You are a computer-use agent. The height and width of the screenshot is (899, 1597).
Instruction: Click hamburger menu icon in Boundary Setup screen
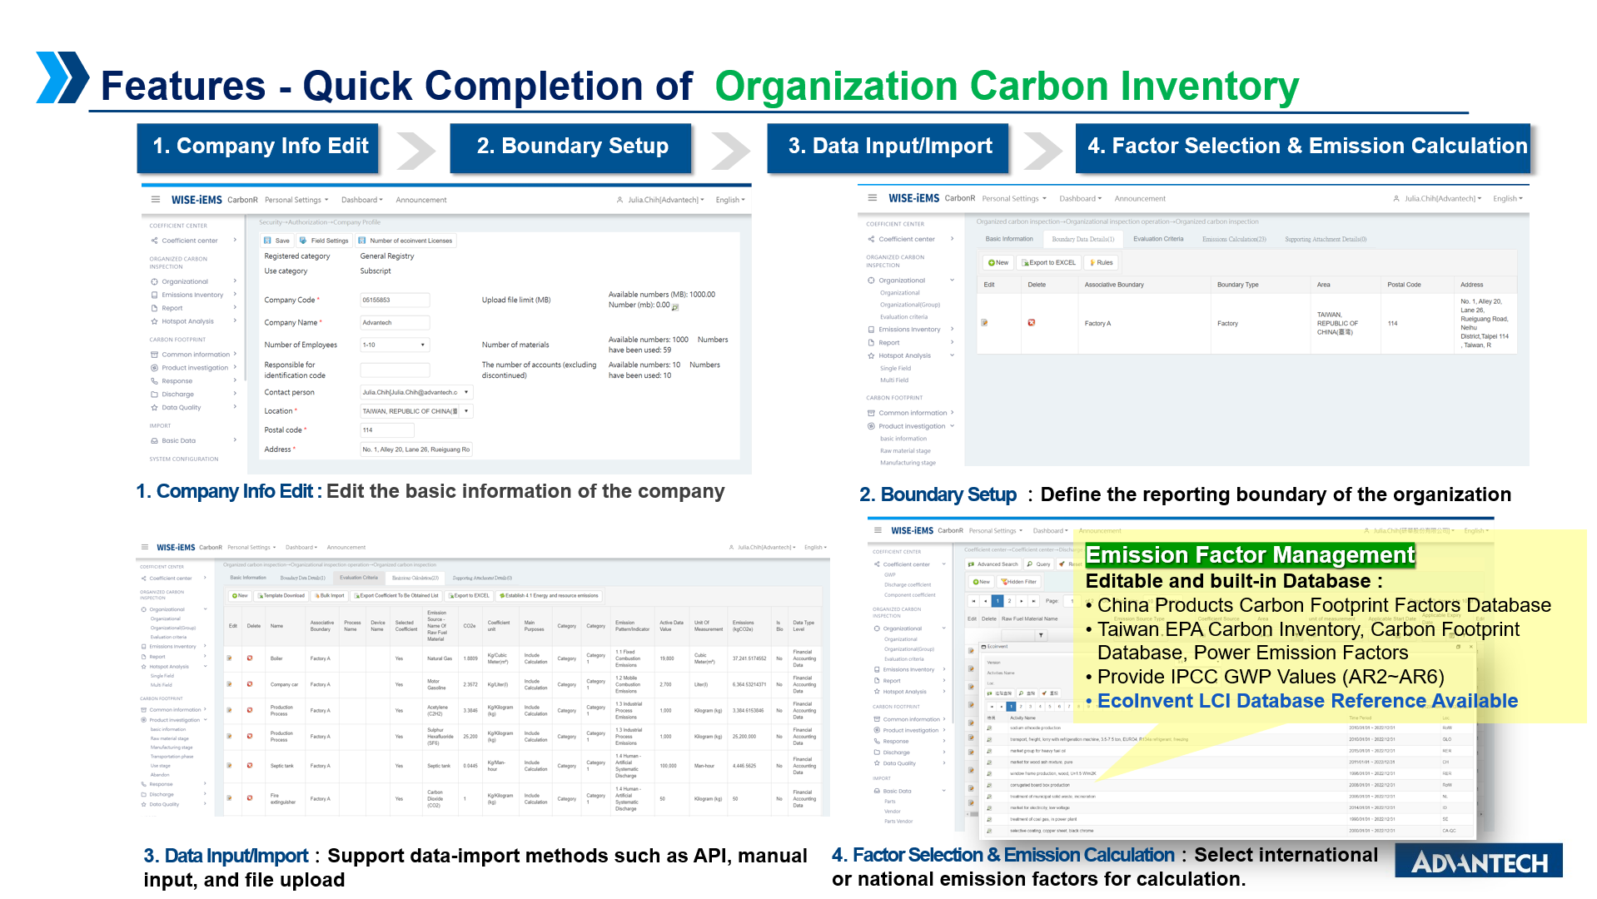pos(872,198)
